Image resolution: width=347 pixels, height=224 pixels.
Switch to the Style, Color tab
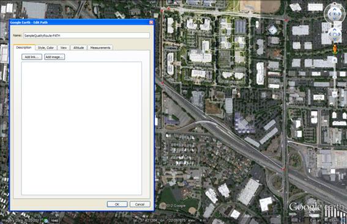[x=46, y=48]
